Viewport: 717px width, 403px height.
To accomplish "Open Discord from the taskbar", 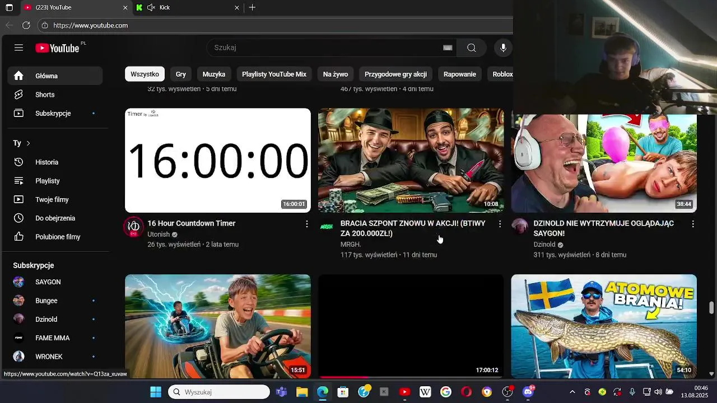I will click(x=528, y=392).
